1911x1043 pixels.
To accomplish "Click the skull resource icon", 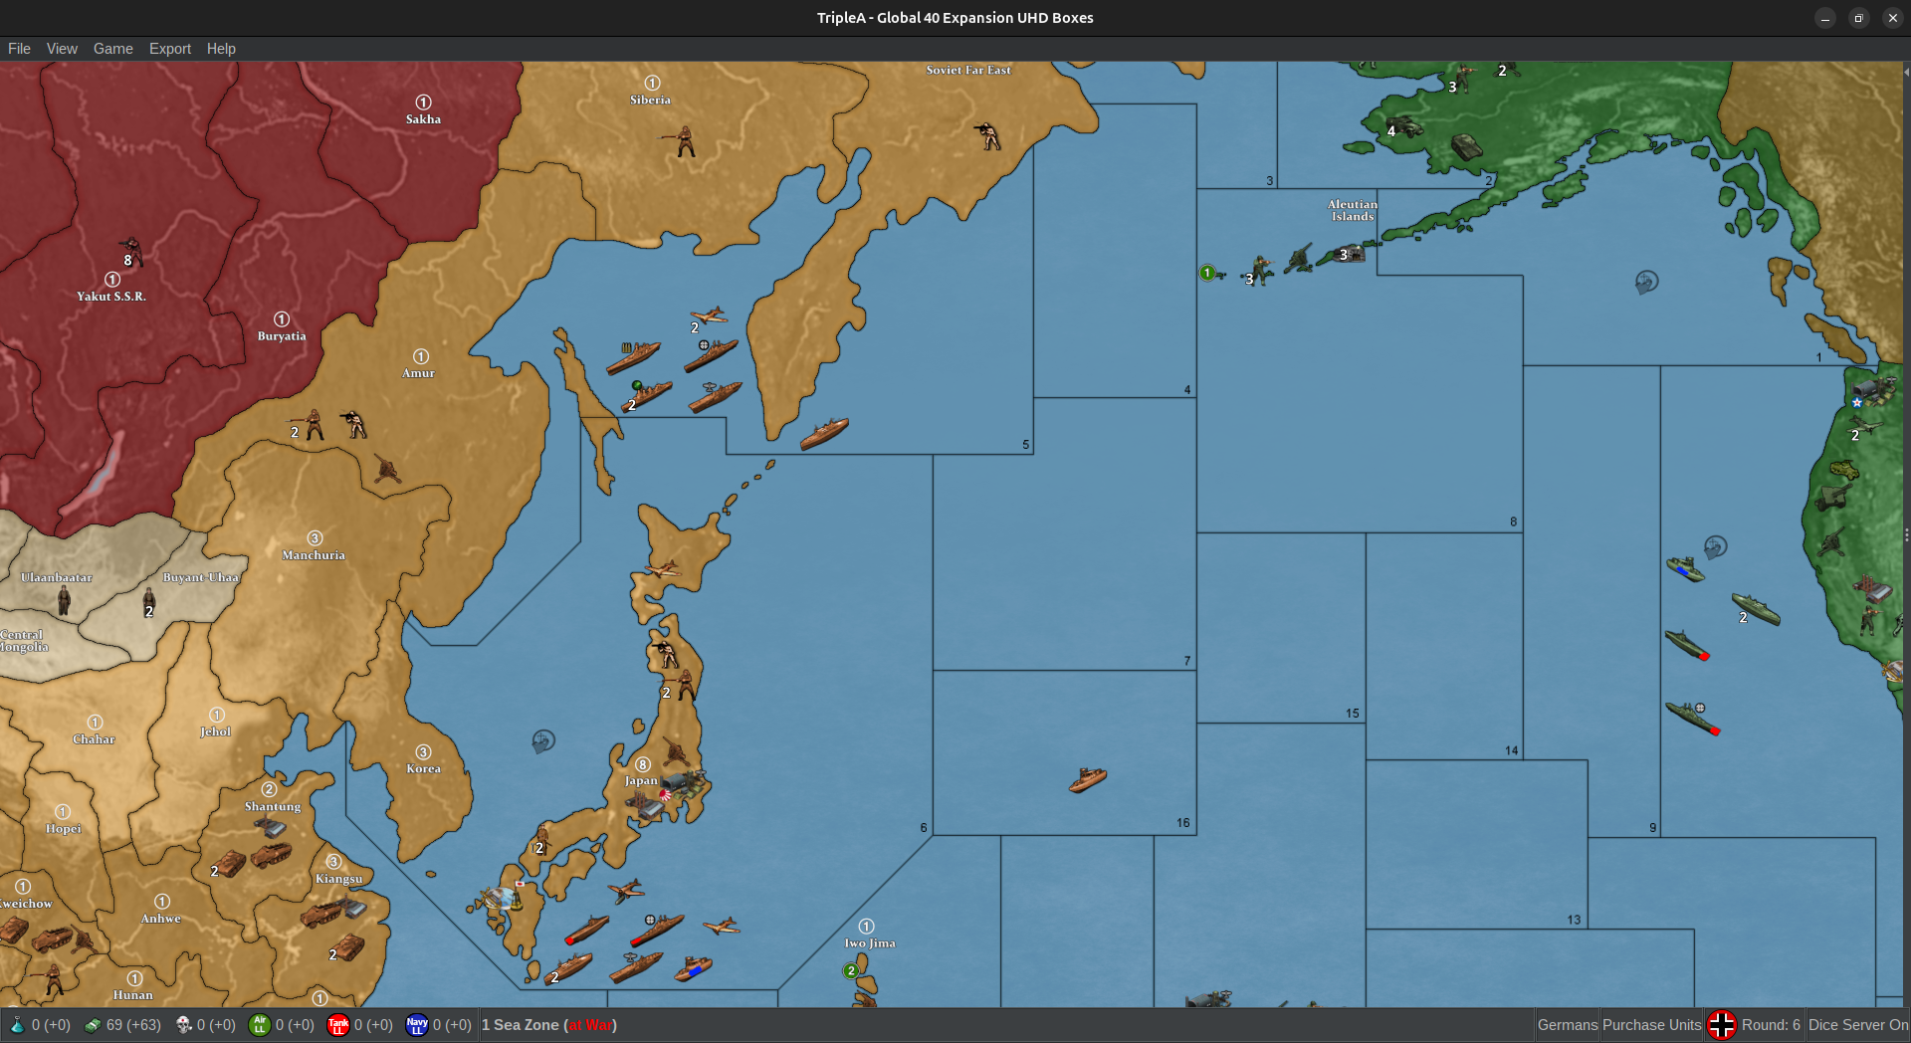I will tap(183, 1024).
